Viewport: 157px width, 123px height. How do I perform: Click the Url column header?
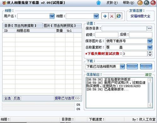tap(70, 31)
